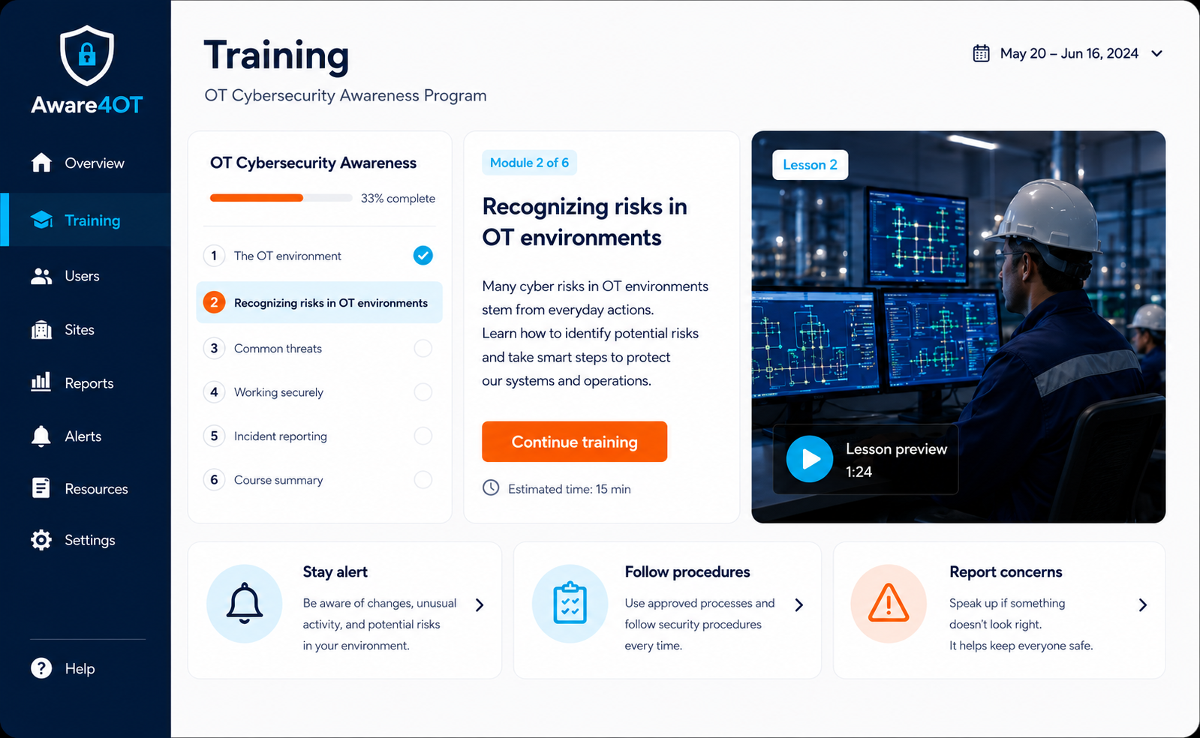Viewport: 1200px width, 738px height.
Task: Open the Sites menu item
Action: pos(86,329)
